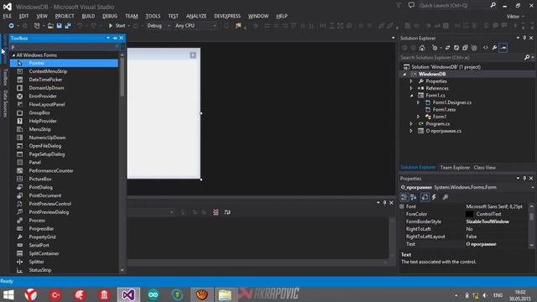Viewport: 537px width, 302px height.
Task: Pin the Toolbox panel with auto-hide
Action: pyautogui.click(x=115, y=38)
